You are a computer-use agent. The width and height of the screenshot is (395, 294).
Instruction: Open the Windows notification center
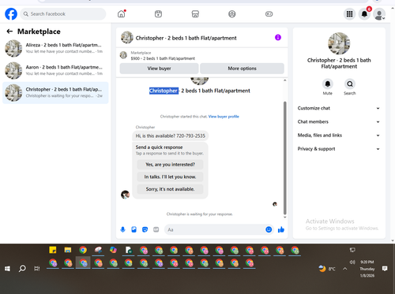click(385, 269)
